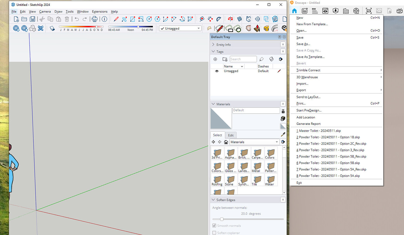Open the In Model materials icon
The width and height of the screenshot is (404, 235).
226,142
